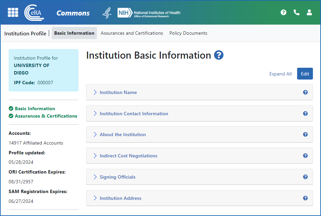Expand Indirect Cost Negotiations chevron
The height and width of the screenshot is (216, 321).
[95, 156]
